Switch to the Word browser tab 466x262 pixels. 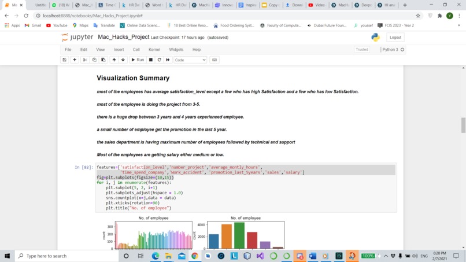point(154,5)
